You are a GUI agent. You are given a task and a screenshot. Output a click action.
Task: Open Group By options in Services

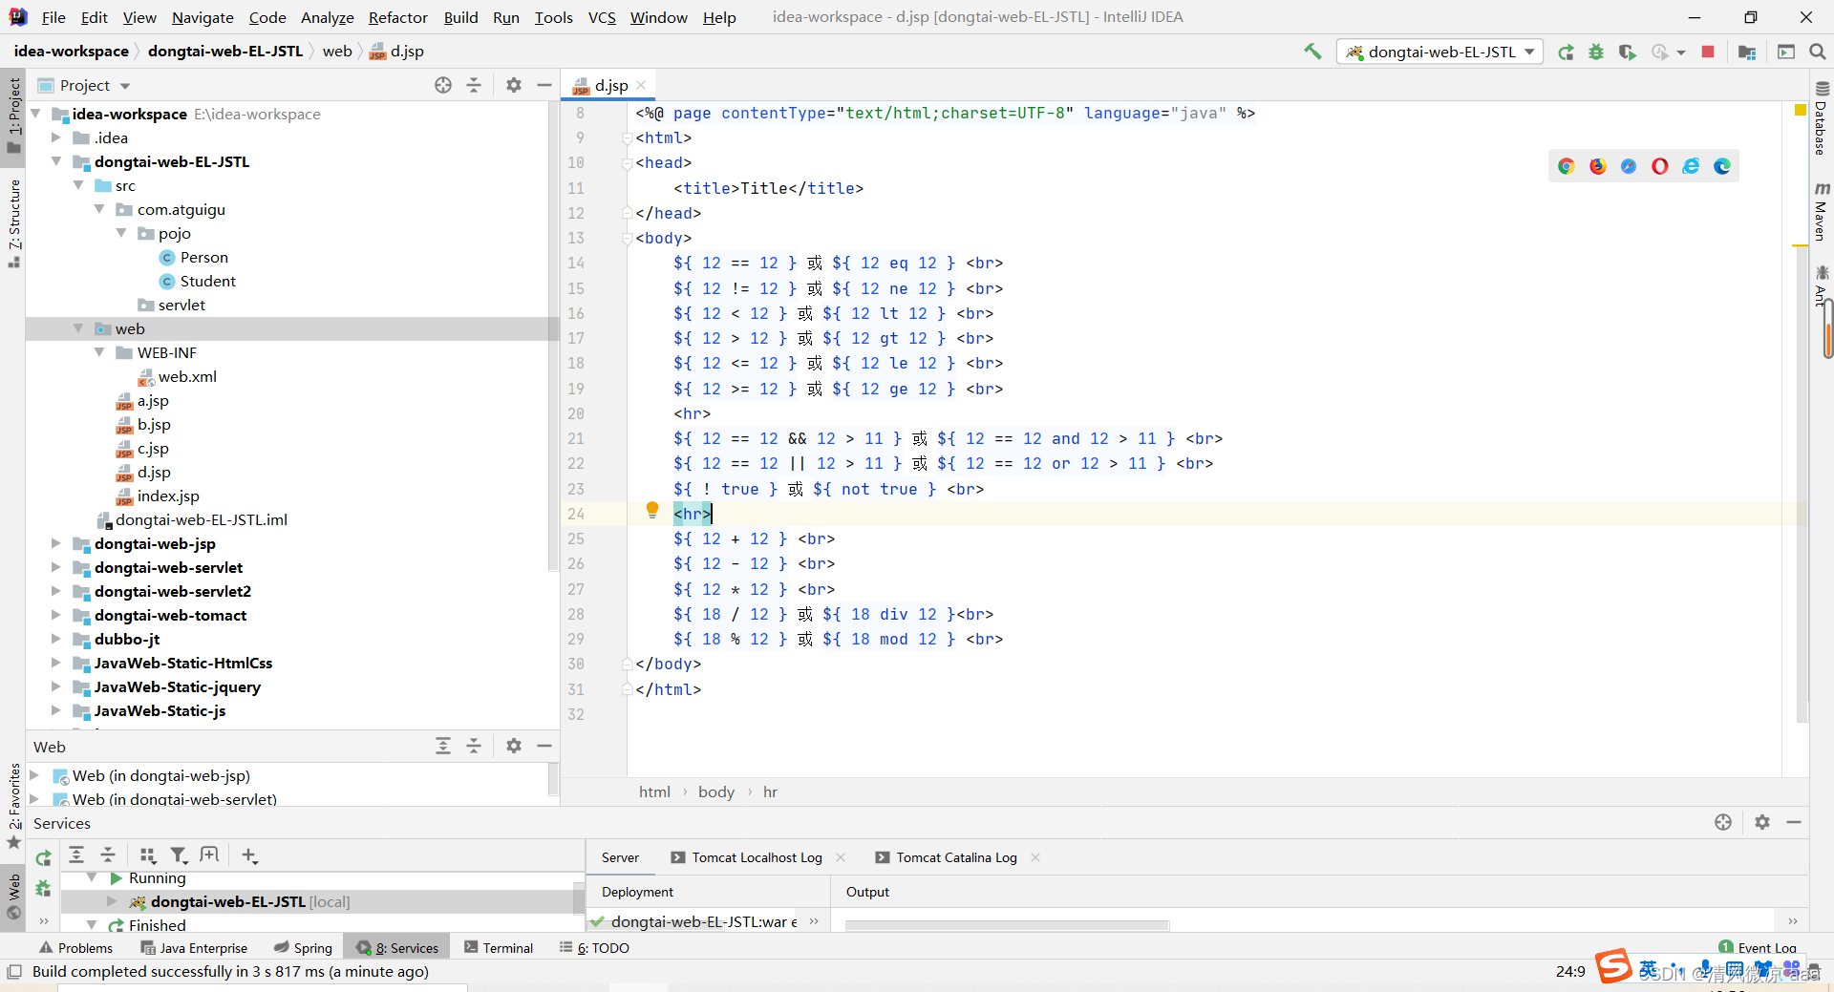click(x=147, y=855)
